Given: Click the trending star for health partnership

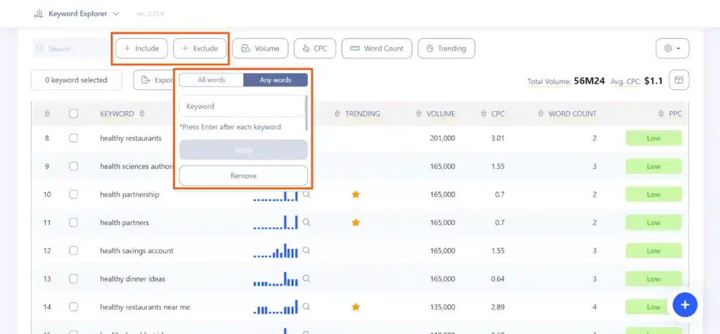Looking at the screenshot, I should pos(355,194).
